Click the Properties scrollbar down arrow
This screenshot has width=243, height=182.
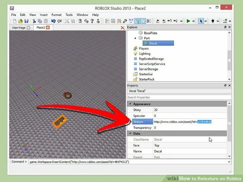(x=229, y=156)
